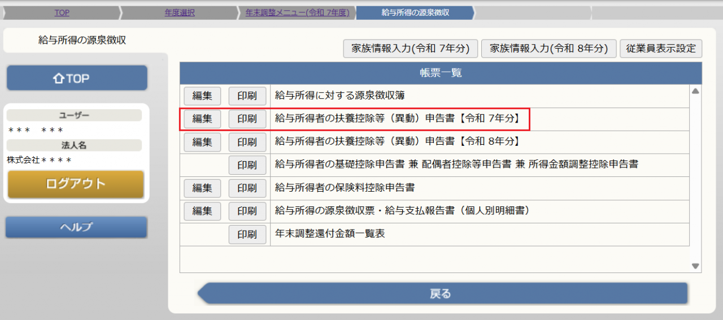The height and width of the screenshot is (320, 723).
Task: Click the list scrollbar down arrow
Action: click(695, 266)
